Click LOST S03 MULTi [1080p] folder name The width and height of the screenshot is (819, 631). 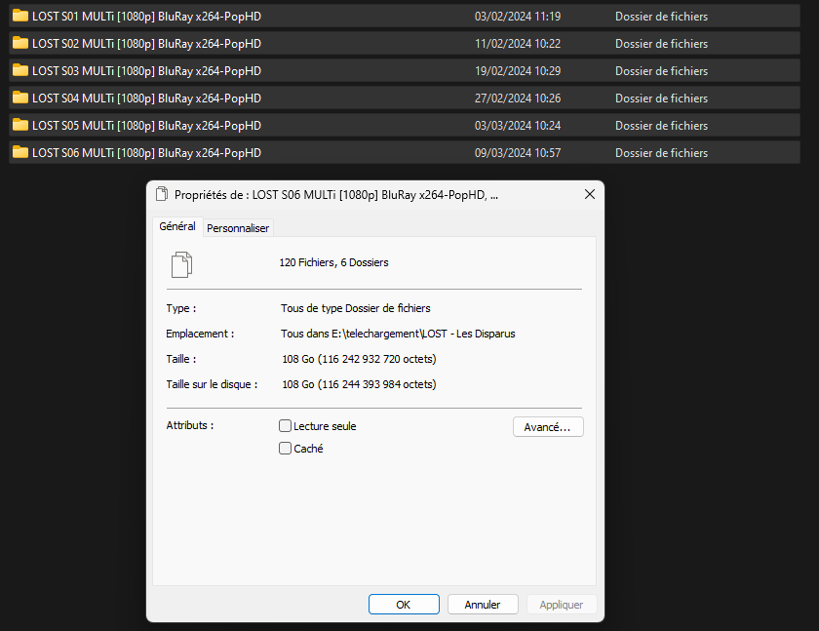click(147, 70)
